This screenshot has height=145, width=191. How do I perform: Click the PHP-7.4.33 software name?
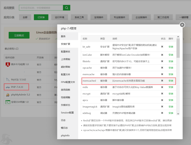click(17, 87)
